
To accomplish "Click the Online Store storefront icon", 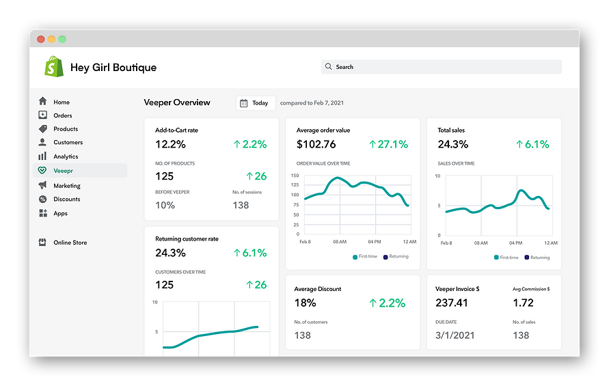I will tap(42, 243).
